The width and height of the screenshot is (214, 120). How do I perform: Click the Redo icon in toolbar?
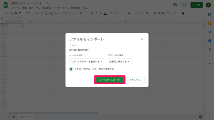click(x=11, y=13)
